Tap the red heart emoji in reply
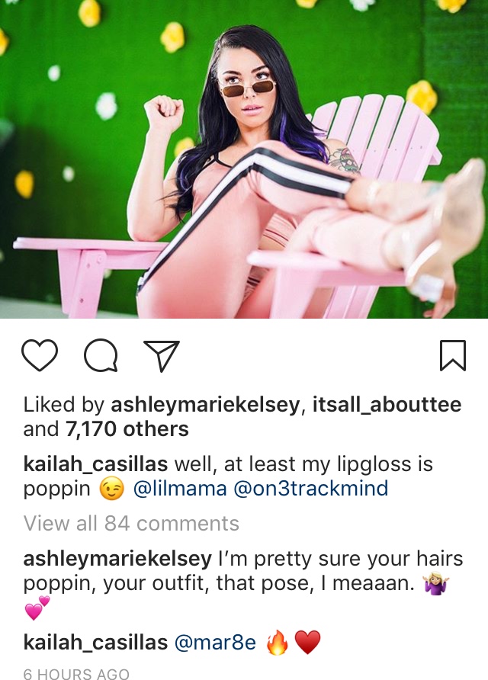 [307, 643]
